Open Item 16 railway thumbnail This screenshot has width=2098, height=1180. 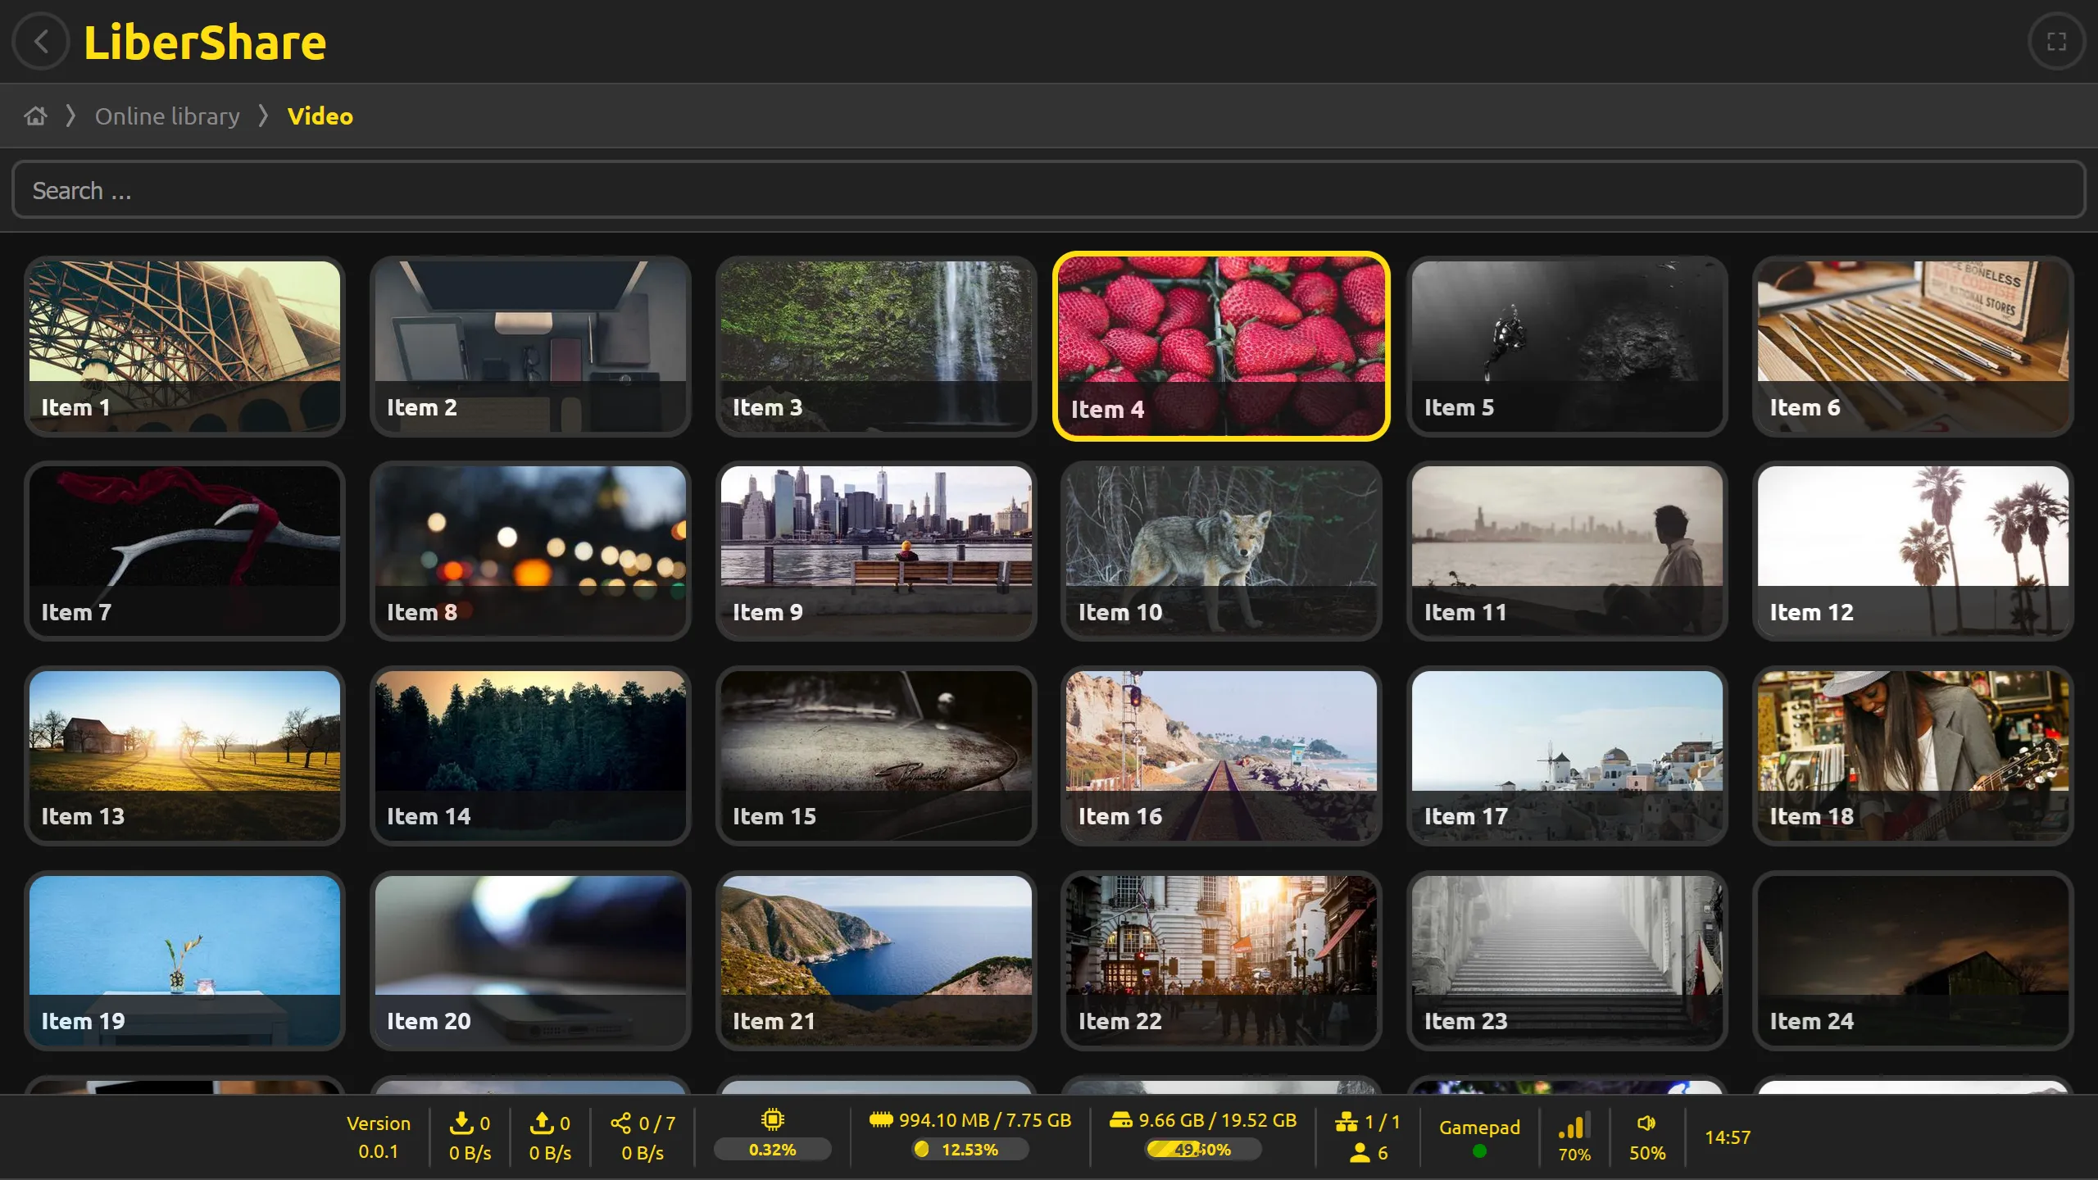coord(1221,756)
